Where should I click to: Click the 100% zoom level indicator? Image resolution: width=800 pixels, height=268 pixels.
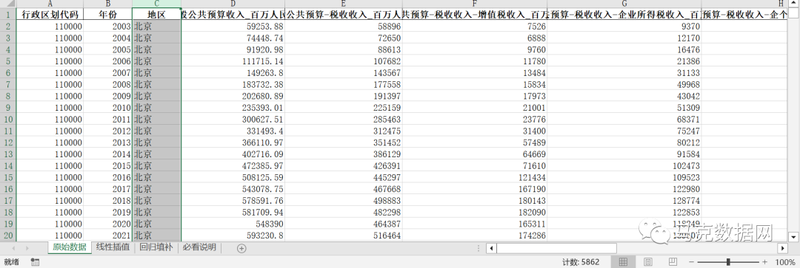point(786,262)
